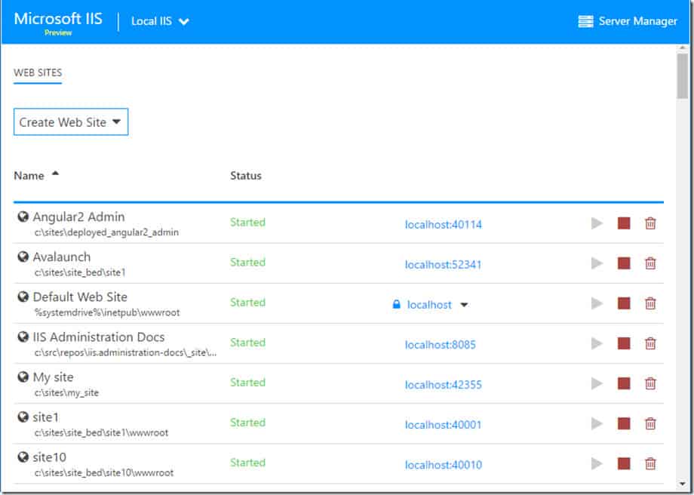Expand bindings arrow next to localhost
Viewport: 694px width, 495px height.
coord(464,305)
